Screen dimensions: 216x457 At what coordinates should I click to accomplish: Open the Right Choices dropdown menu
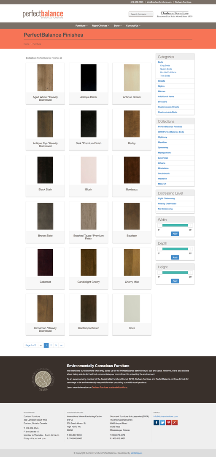click(x=100, y=26)
